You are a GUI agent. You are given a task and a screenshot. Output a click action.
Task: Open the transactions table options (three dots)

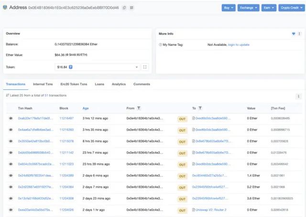[298, 96]
